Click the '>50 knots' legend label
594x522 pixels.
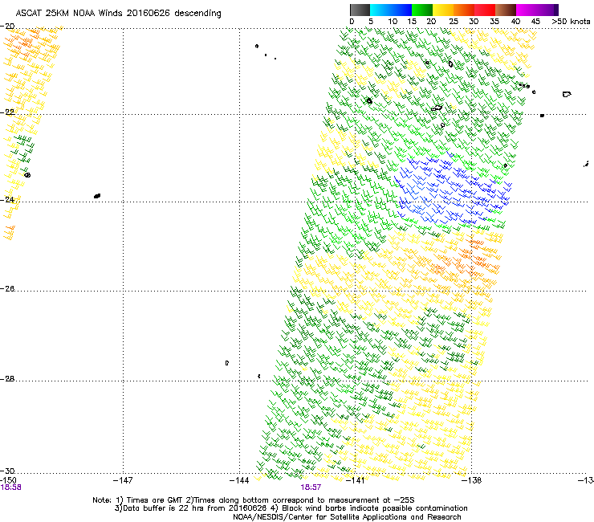point(571,22)
